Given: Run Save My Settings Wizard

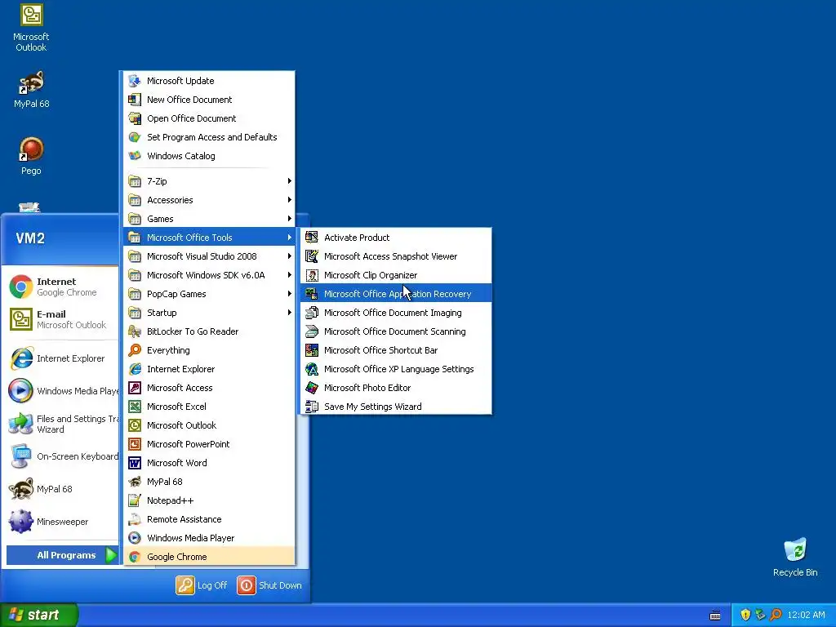Looking at the screenshot, I should tap(396, 407).
